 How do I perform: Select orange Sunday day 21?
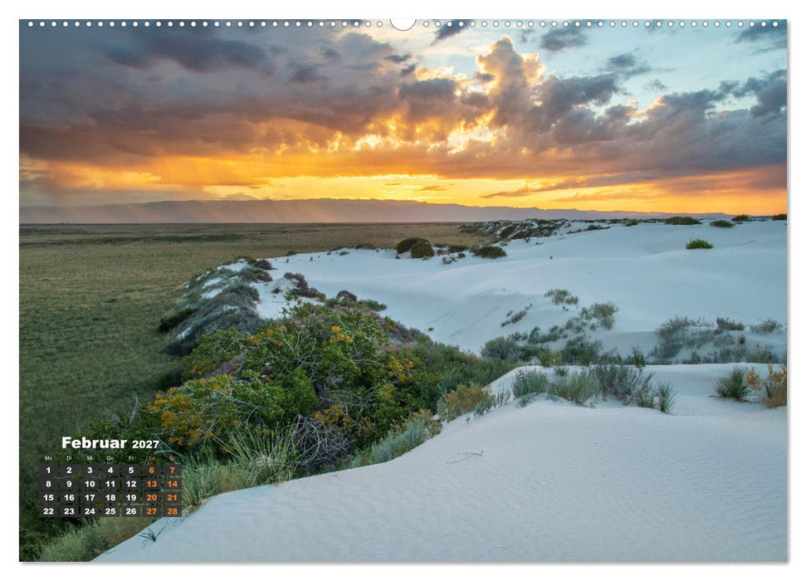pyautogui.click(x=172, y=498)
